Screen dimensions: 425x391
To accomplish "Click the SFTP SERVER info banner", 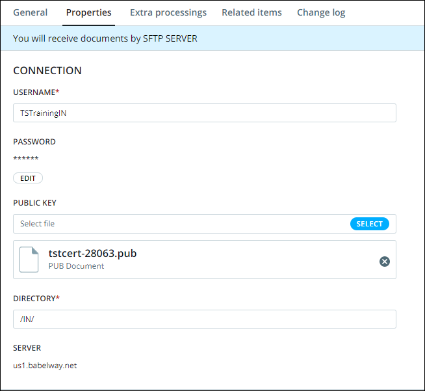I will (x=212, y=38).
